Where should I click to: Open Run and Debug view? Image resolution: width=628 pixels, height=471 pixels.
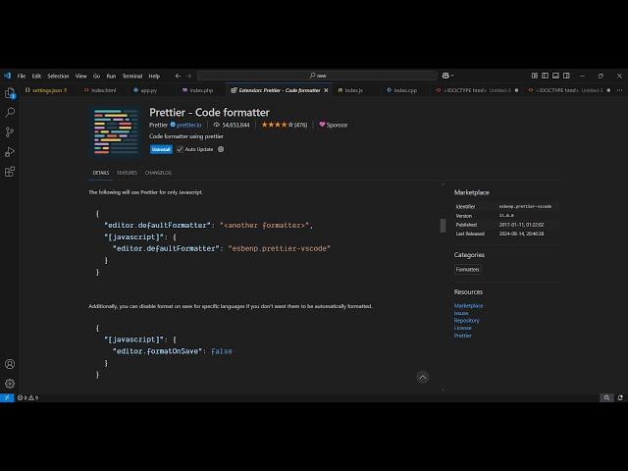coord(10,152)
